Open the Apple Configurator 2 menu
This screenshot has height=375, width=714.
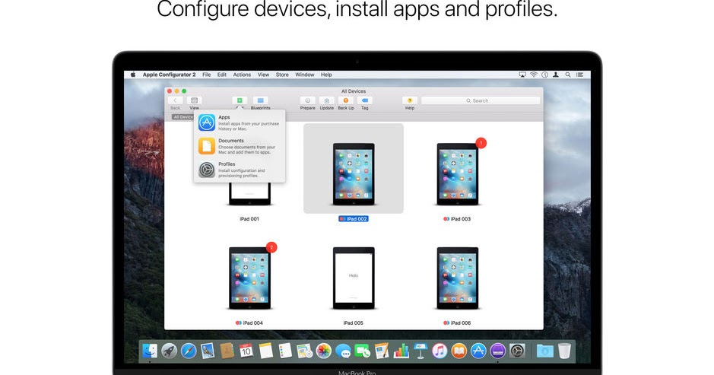click(169, 75)
